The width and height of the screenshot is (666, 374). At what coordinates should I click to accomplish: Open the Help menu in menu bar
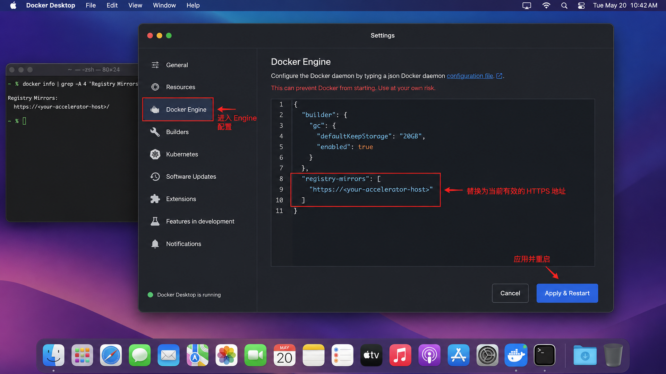193,5
